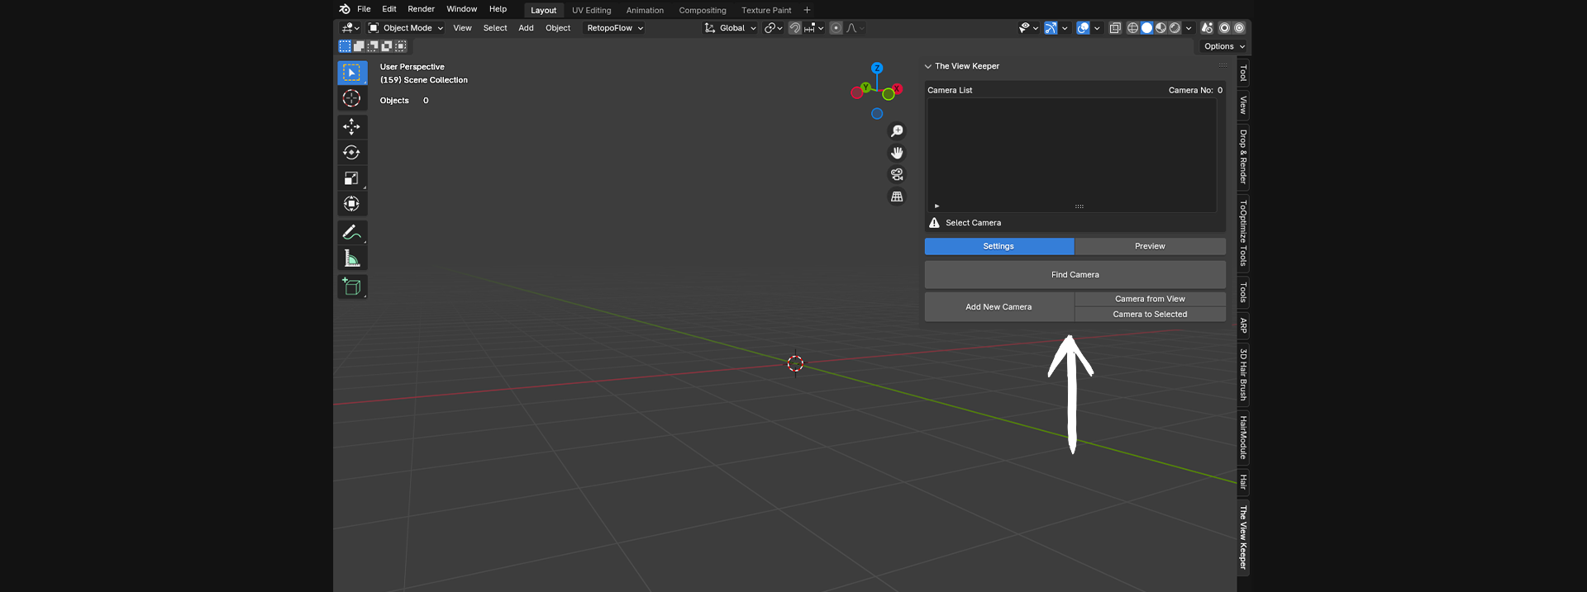The height and width of the screenshot is (592, 1587).
Task: Set selection mode to intersect icon
Action: click(401, 46)
